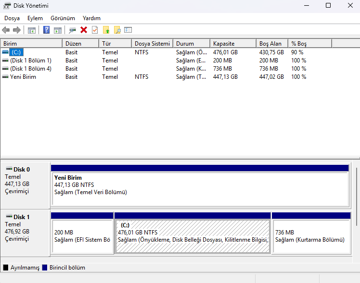Select the Disk 1 header panel
The image size is (360, 283).
click(x=25, y=233)
